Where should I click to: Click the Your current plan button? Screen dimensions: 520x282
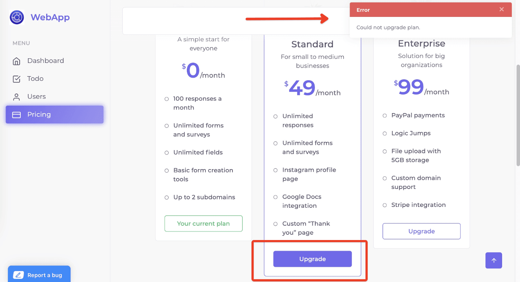coord(203,224)
